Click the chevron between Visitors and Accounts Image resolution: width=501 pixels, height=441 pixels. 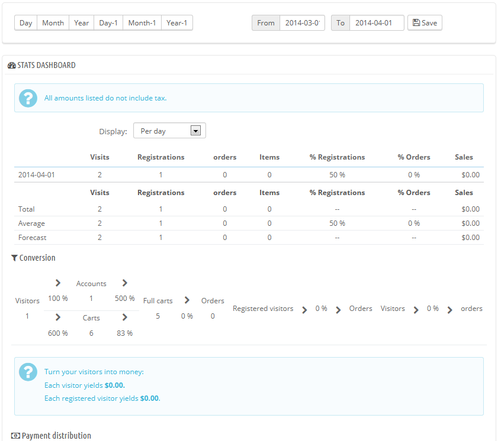(57, 283)
